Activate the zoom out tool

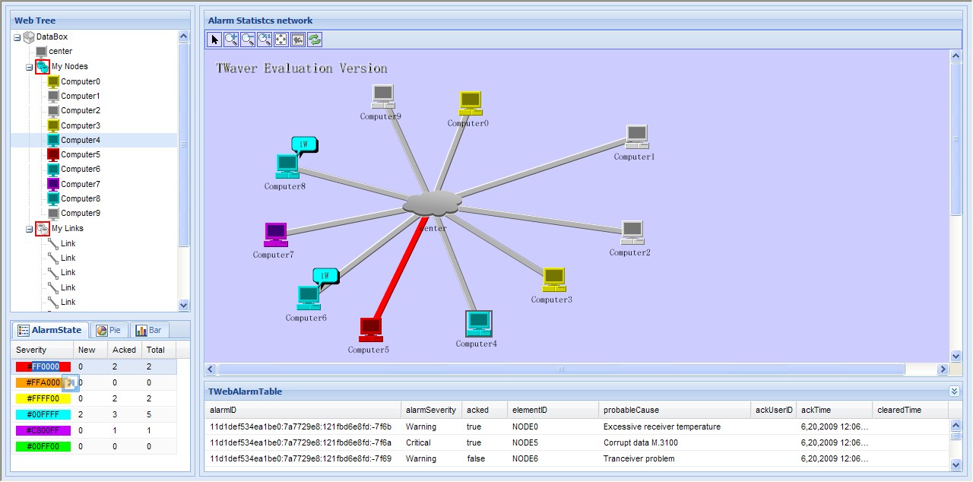tap(248, 40)
